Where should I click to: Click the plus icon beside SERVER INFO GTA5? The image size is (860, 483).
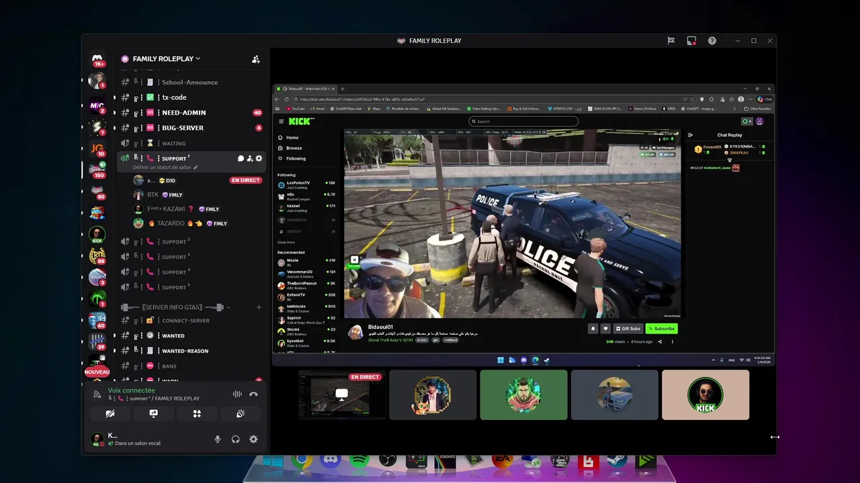[x=259, y=307]
